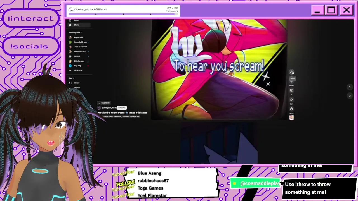The width and height of the screenshot is (358, 201).
Task: Expand the You section chevron
Action: [x=74, y=78]
